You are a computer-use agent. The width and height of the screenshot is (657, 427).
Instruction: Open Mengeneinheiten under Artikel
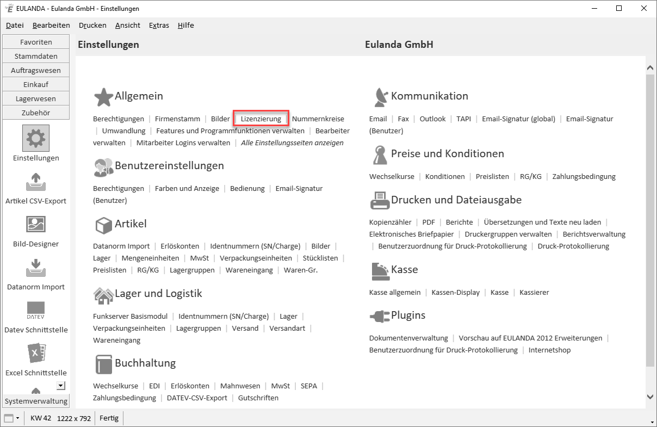click(x=150, y=258)
